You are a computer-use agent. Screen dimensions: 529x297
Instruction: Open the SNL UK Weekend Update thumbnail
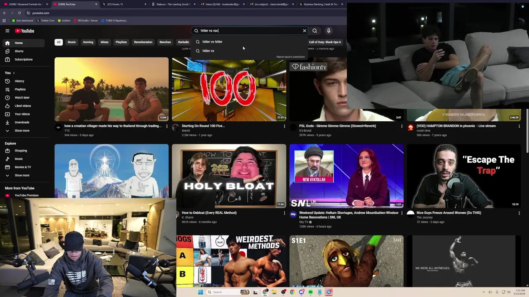click(x=346, y=176)
